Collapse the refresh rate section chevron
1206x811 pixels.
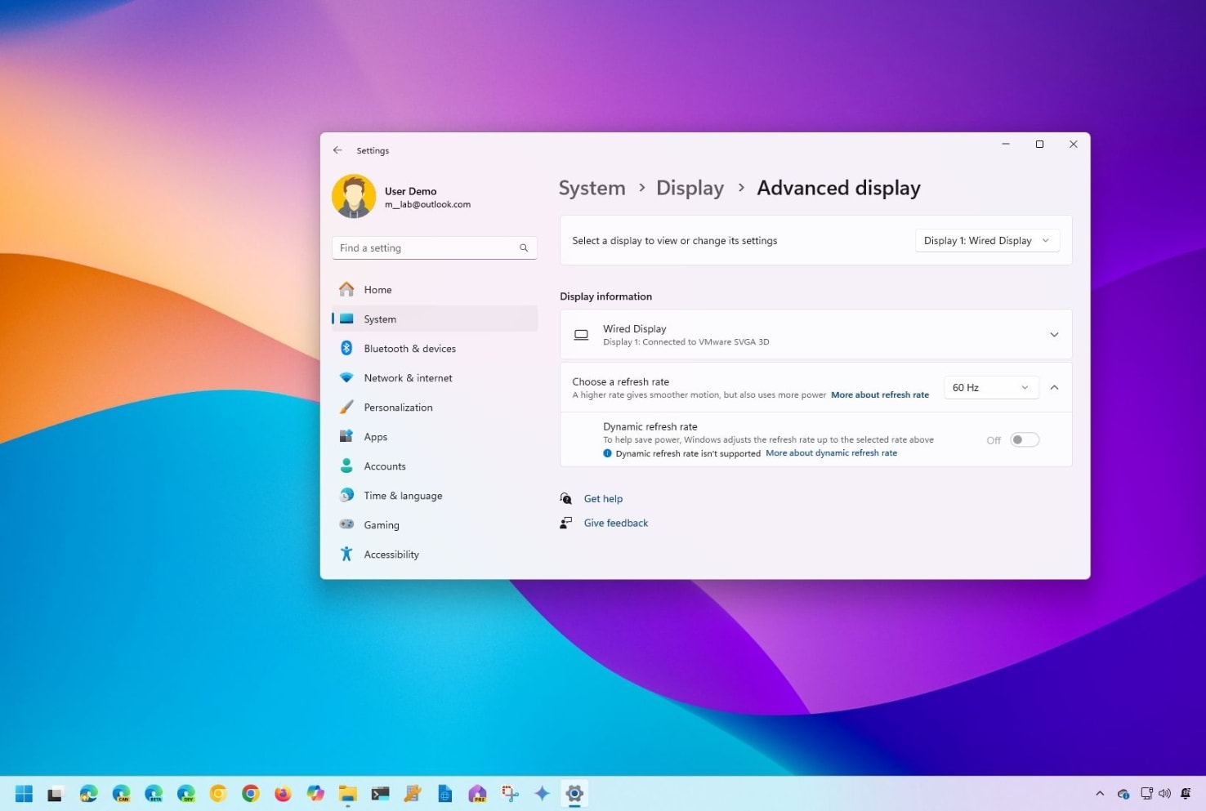[x=1054, y=387]
